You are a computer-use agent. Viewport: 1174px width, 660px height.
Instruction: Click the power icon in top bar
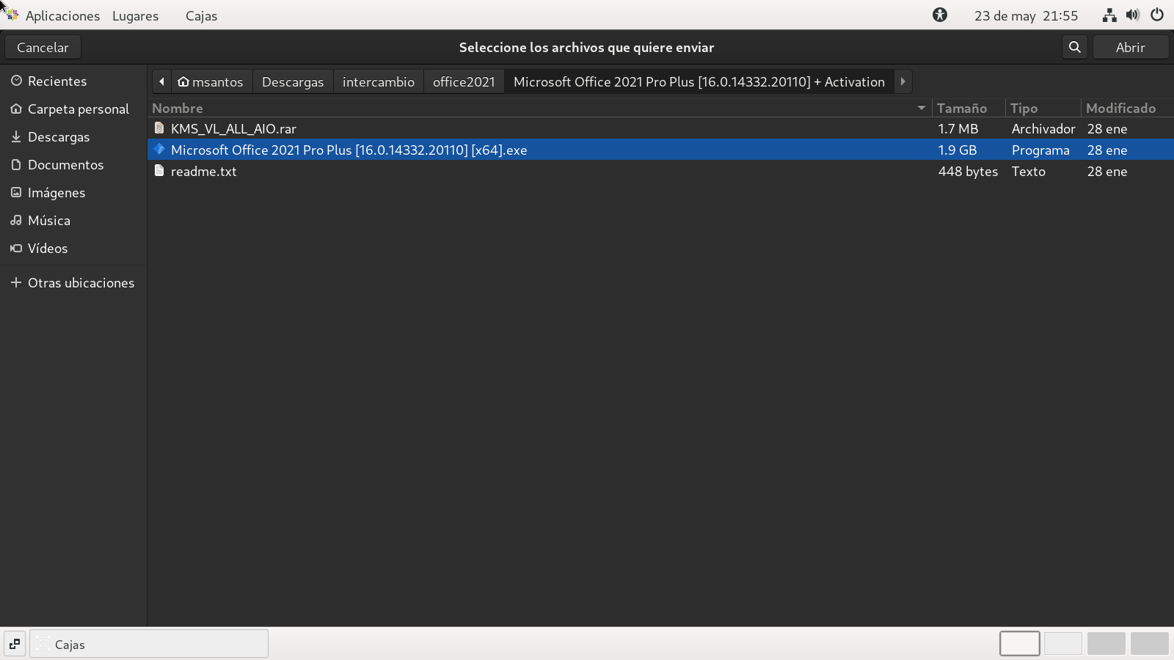coord(1157,15)
